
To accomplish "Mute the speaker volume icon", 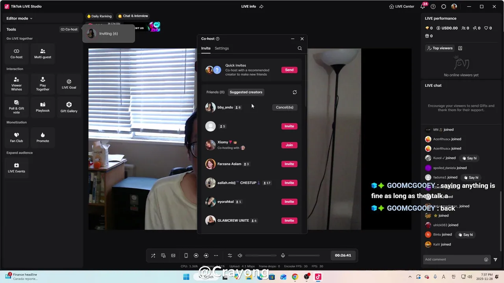I will 240,255.
